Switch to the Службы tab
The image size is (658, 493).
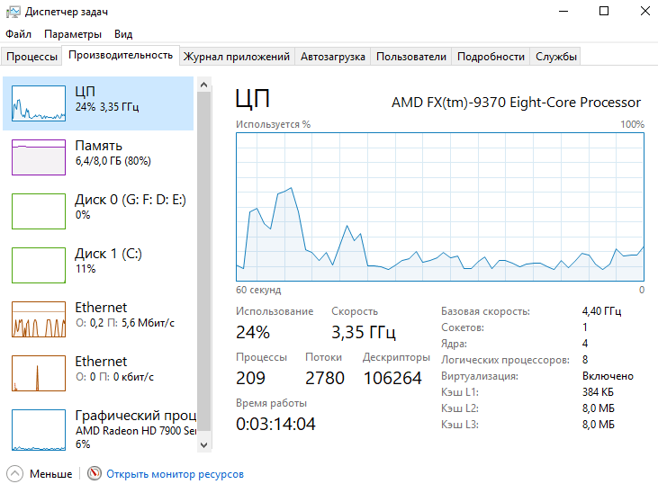556,57
